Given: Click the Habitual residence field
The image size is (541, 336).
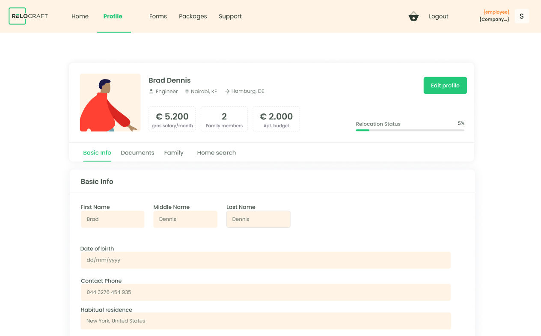Looking at the screenshot, I should (266, 321).
